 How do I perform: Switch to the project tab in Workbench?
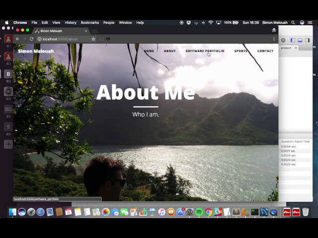tap(286, 48)
